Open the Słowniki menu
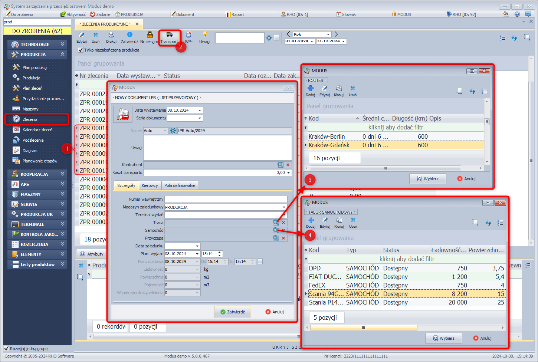 tap(346, 14)
